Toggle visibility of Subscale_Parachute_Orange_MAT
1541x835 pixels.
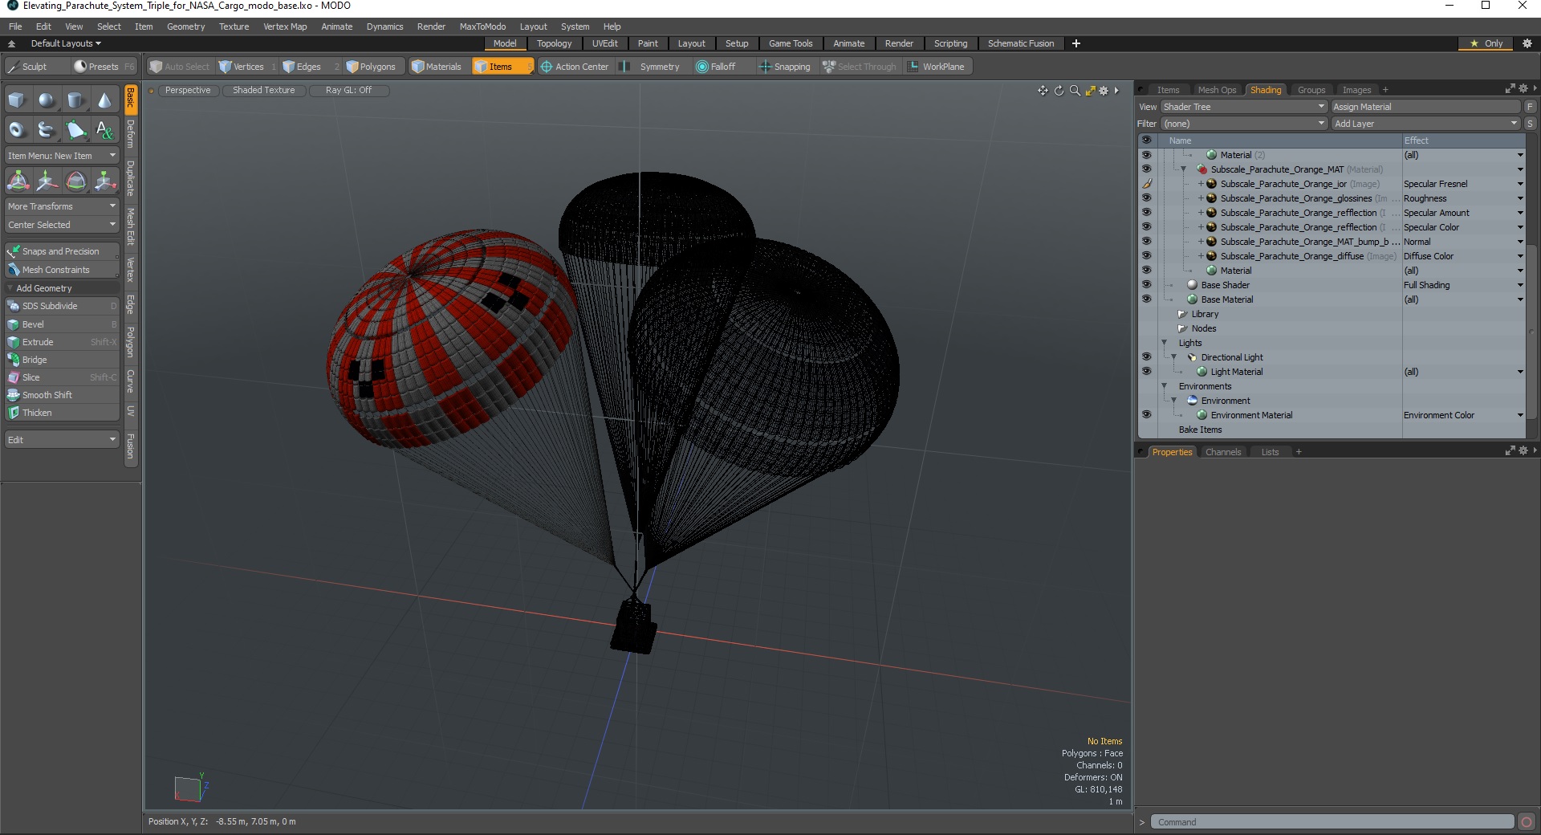click(x=1146, y=169)
